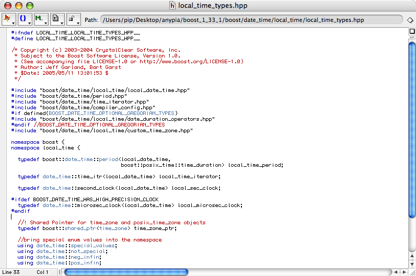The width and height of the screenshot is (416, 276).
Task: Click the Path: label in toolbar
Action: click(x=91, y=20)
